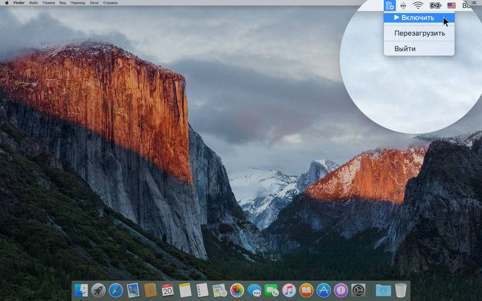
Task: Open Launchpad rocket icon in Dock
Action: click(x=98, y=290)
